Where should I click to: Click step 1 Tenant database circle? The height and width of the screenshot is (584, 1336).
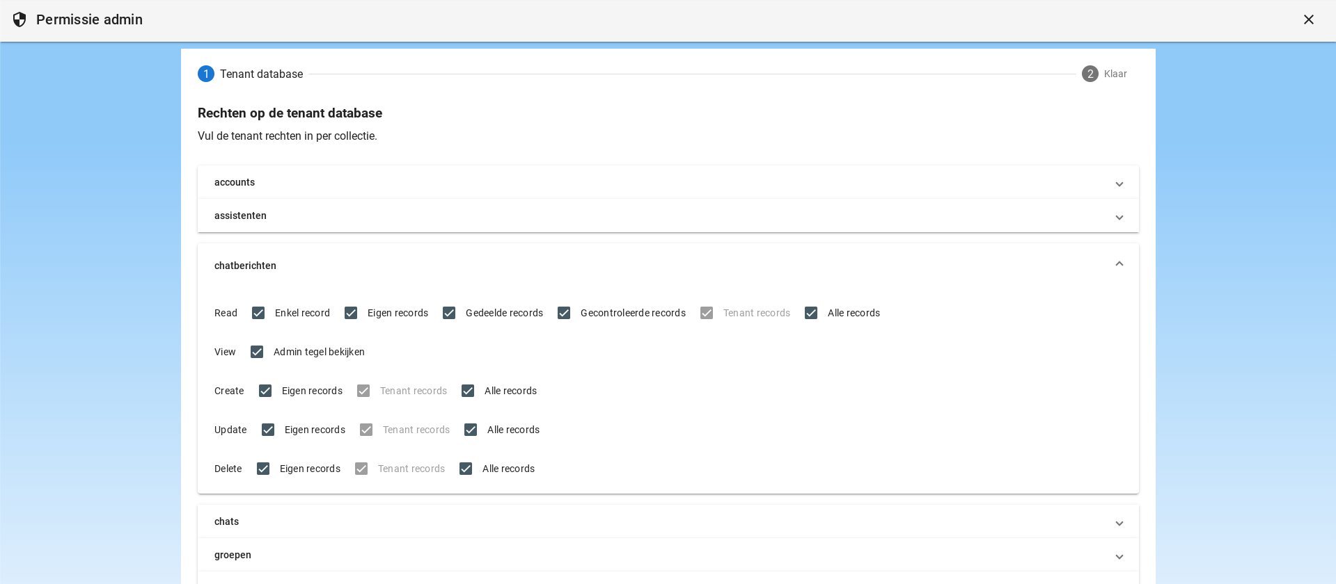206,74
